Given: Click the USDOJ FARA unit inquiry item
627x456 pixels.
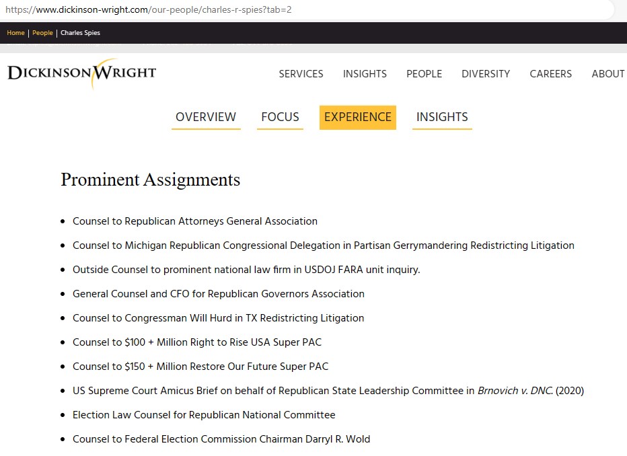Looking at the screenshot, I should 246,270.
